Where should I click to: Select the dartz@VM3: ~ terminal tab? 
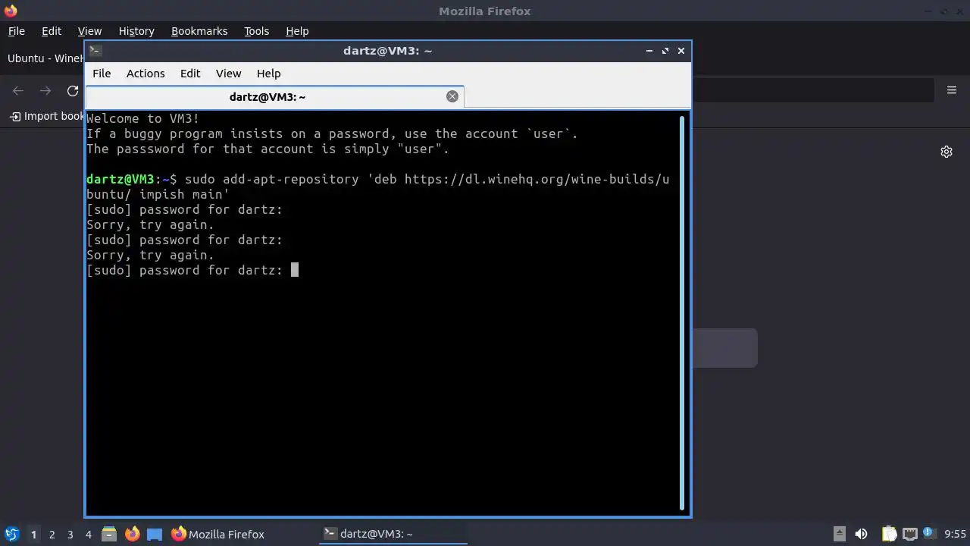tap(274, 97)
